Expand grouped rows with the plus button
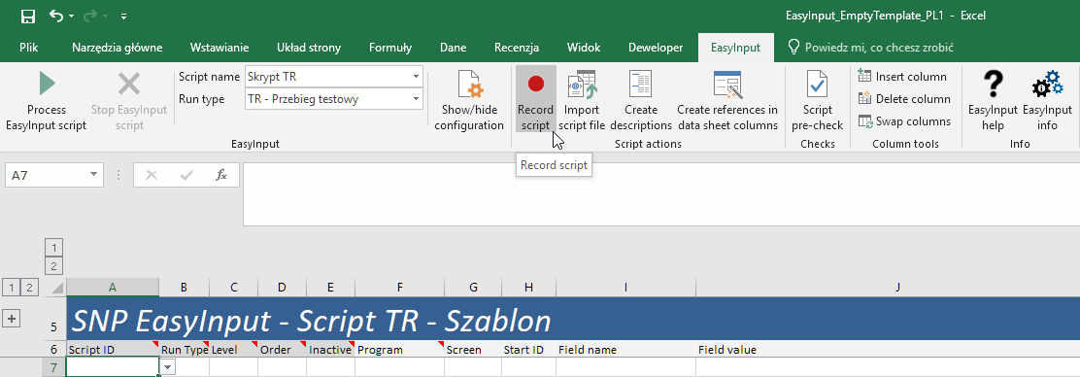This screenshot has height=377, width=1080. (x=12, y=319)
